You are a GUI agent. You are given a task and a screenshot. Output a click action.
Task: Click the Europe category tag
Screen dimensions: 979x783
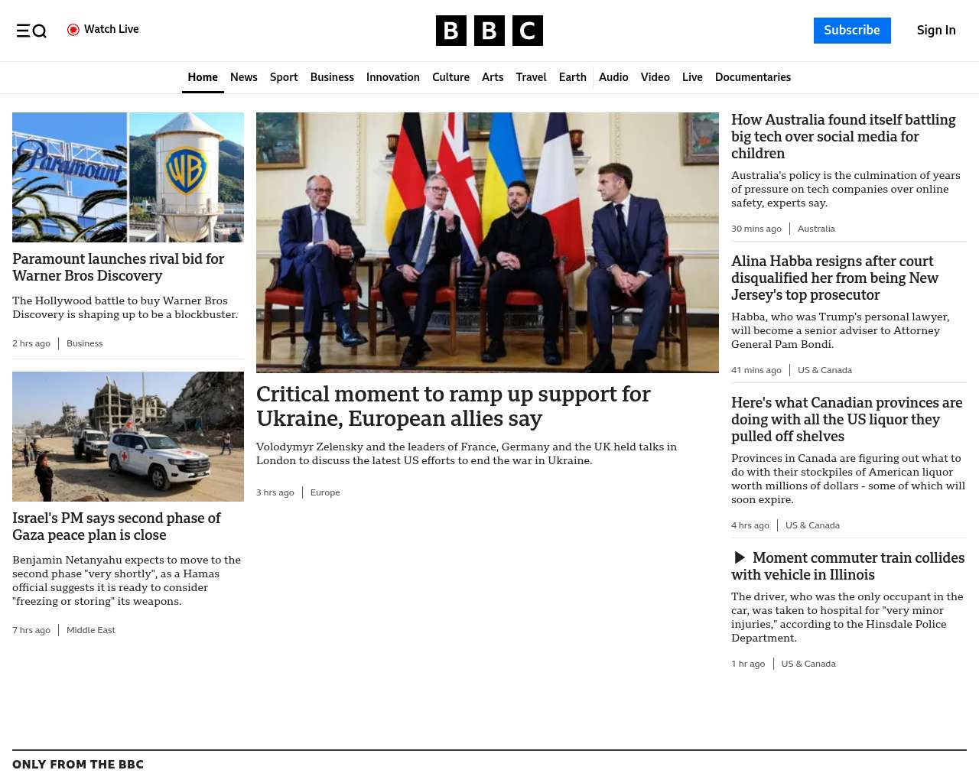tap(325, 492)
